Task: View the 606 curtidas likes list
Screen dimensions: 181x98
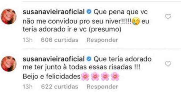Action: click(x=60, y=40)
